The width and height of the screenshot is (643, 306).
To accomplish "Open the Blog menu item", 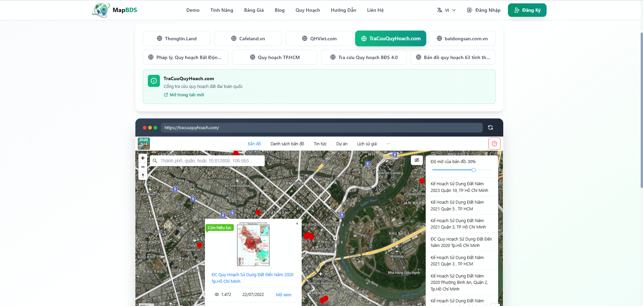I will coord(280,10).
